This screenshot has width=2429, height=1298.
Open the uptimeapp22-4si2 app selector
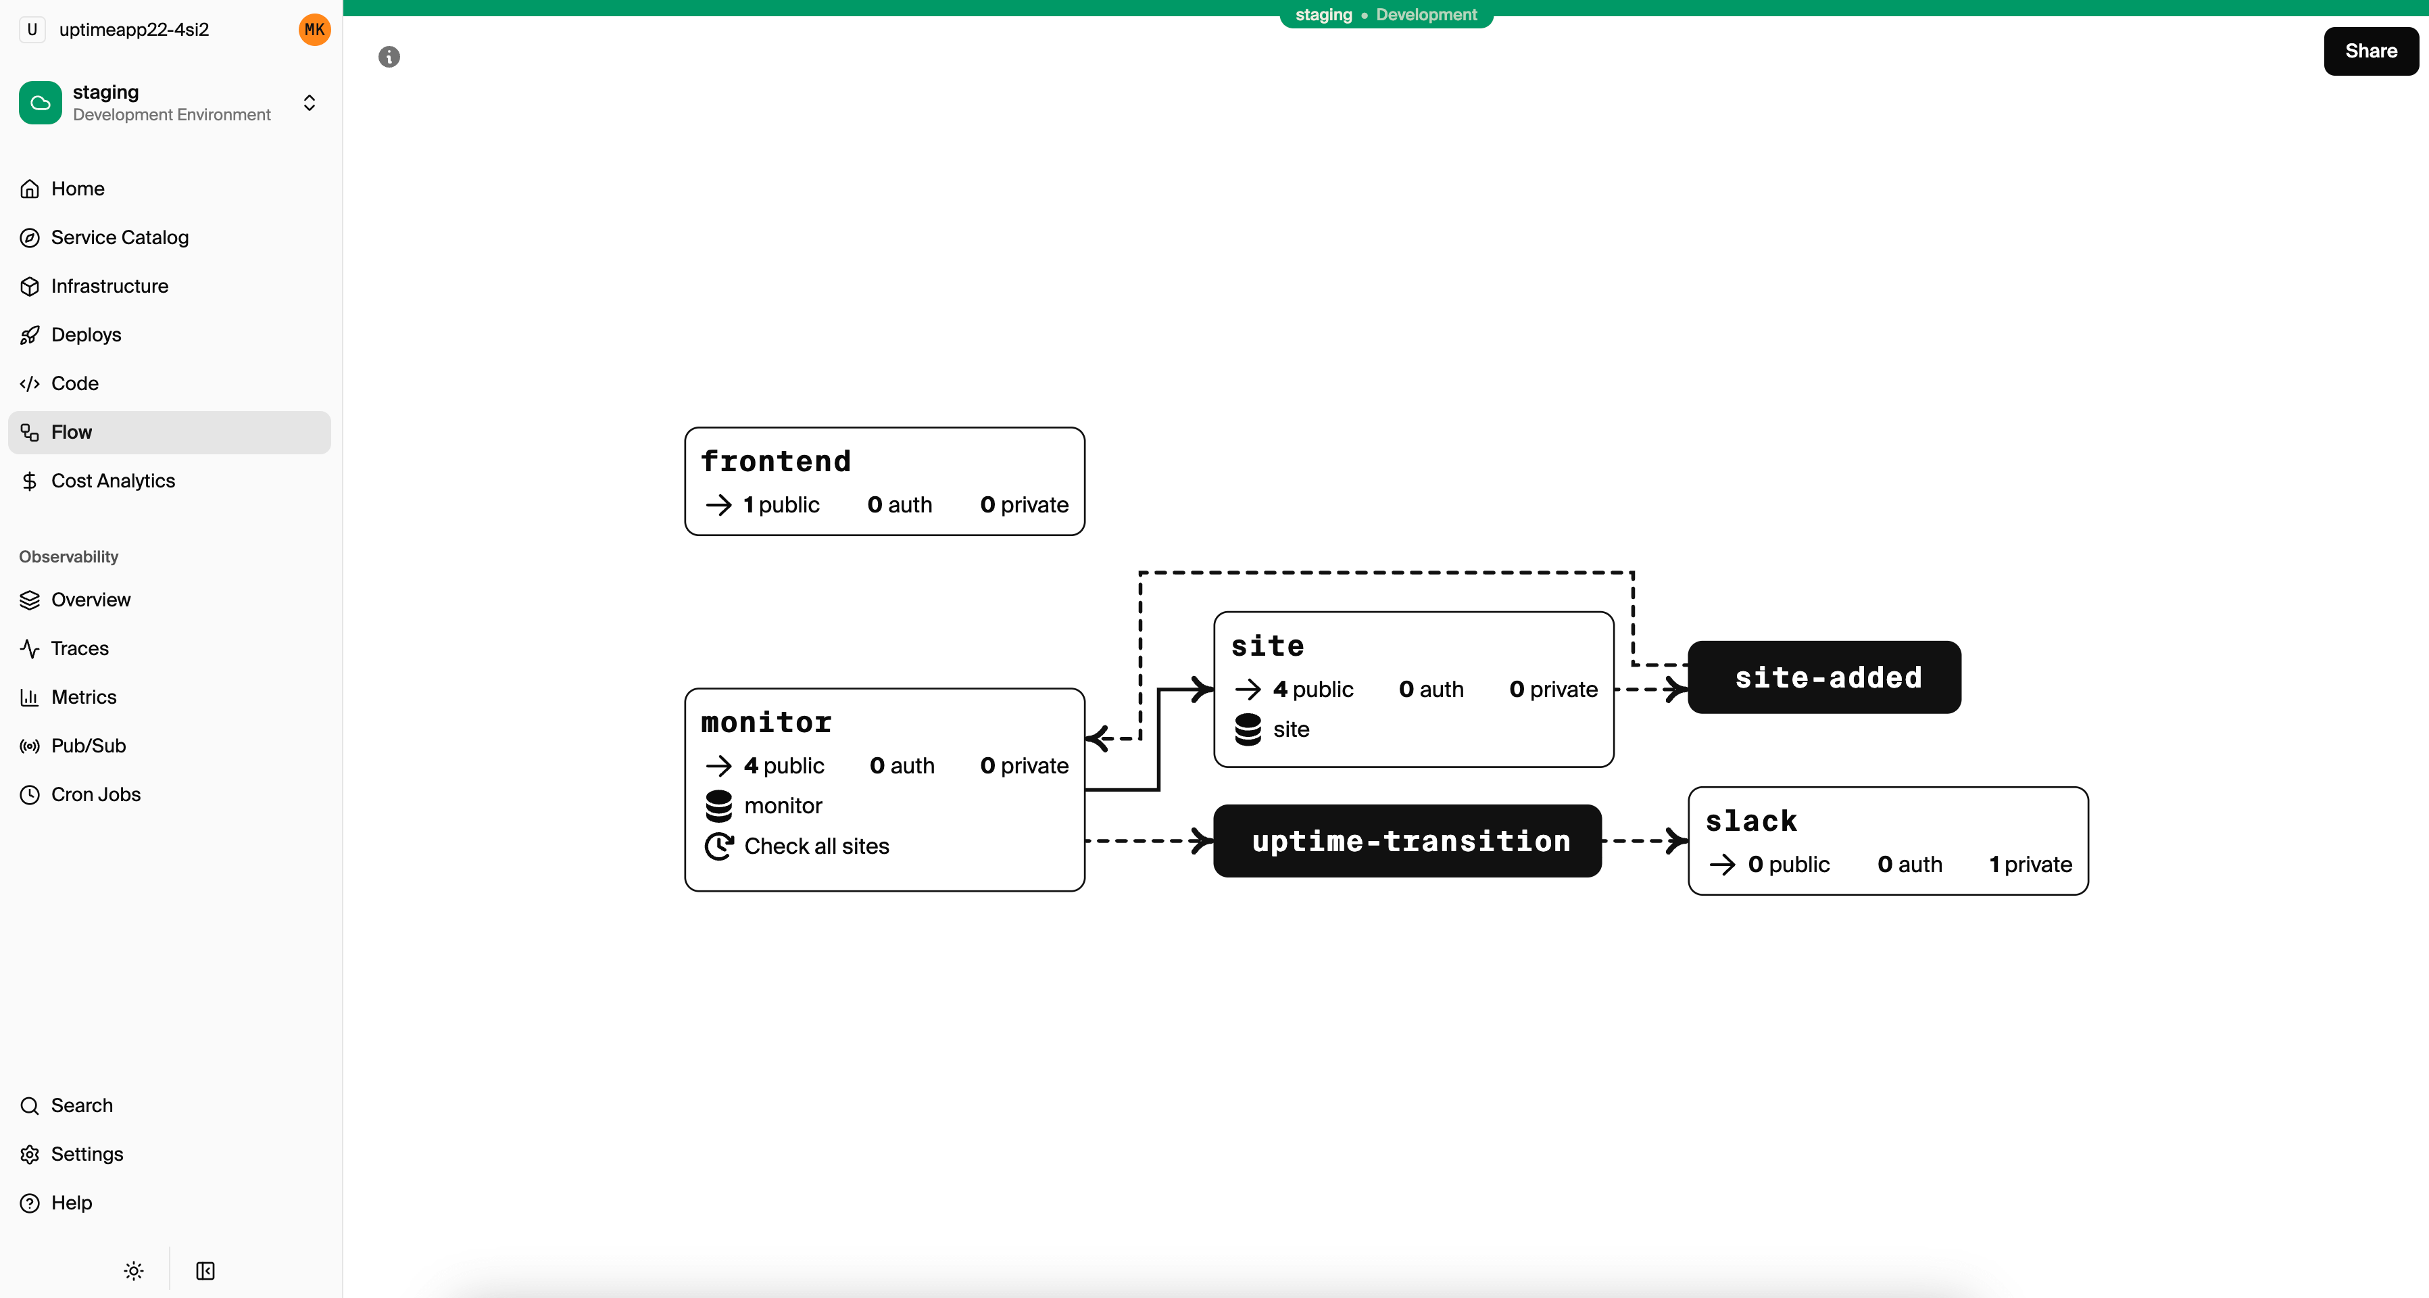(133, 29)
